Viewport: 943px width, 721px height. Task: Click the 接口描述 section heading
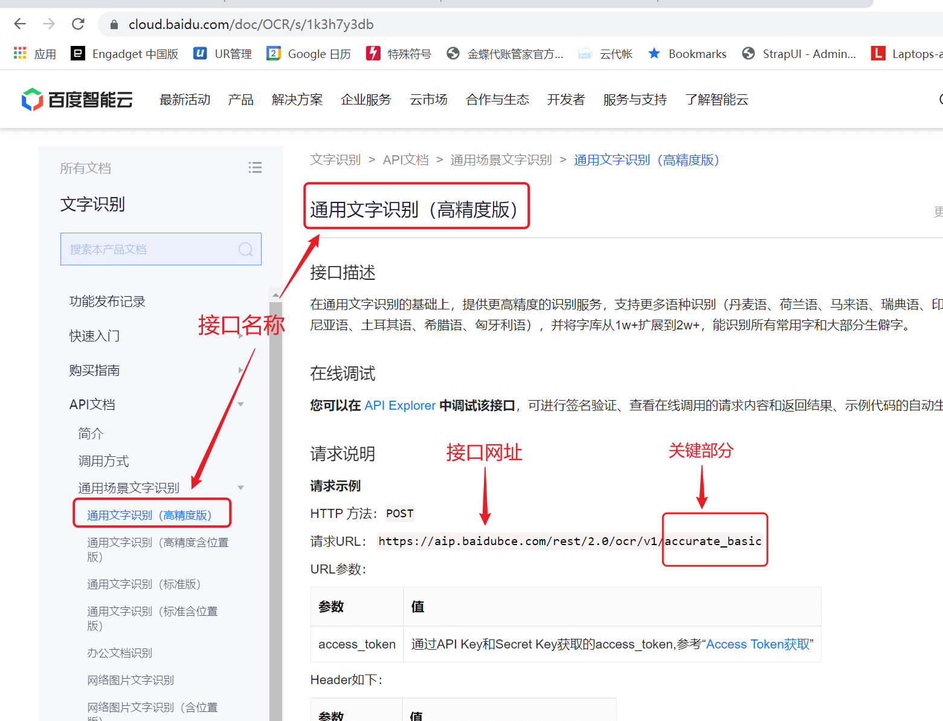click(343, 273)
